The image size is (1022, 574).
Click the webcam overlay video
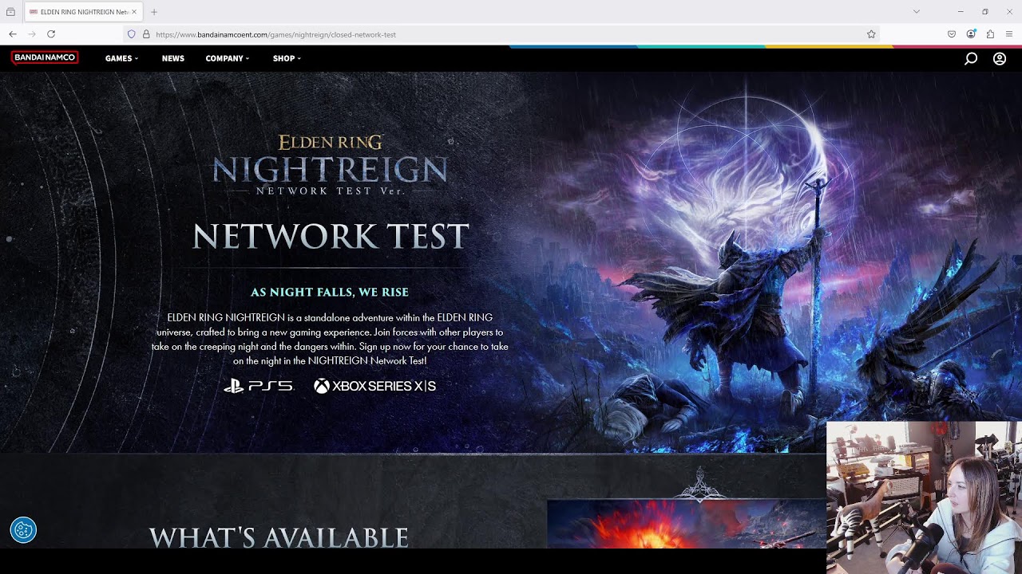(x=924, y=497)
